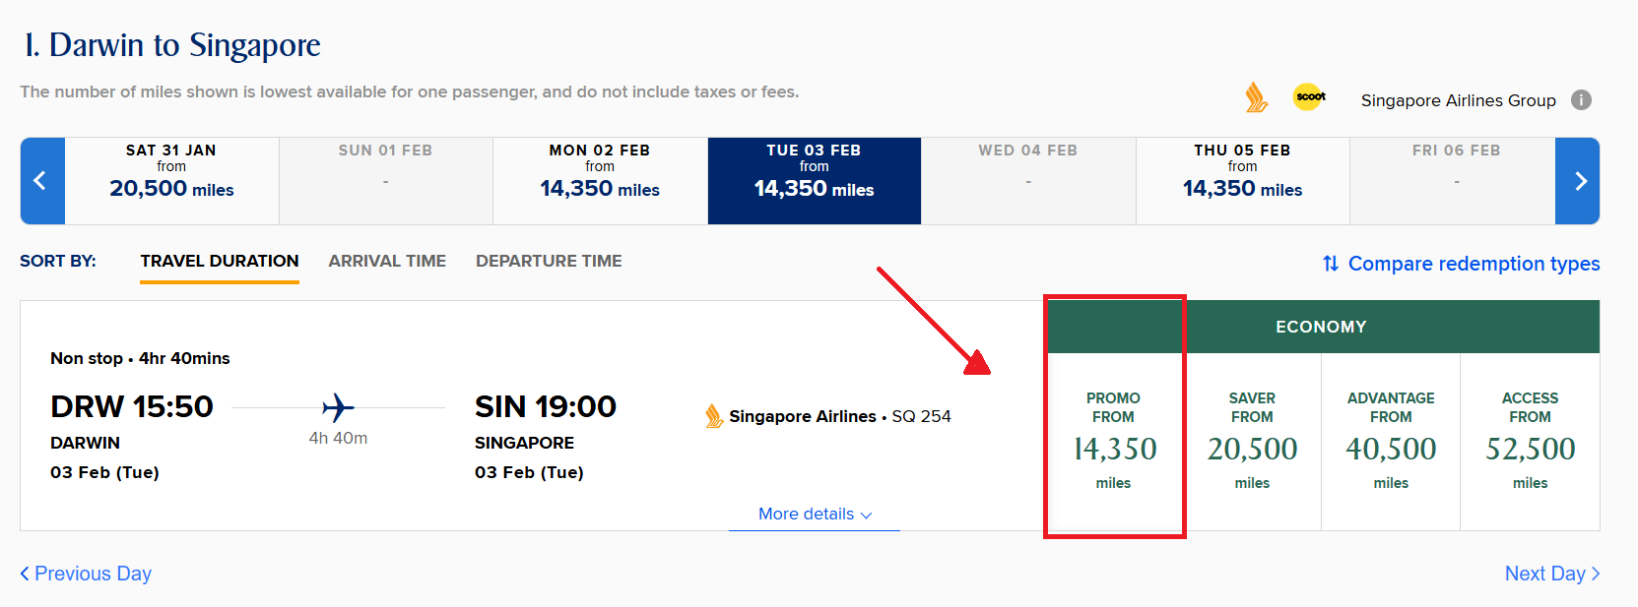Click the airplane icon on the flight route
Image resolution: width=1638 pixels, height=607 pixels.
pyautogui.click(x=336, y=405)
